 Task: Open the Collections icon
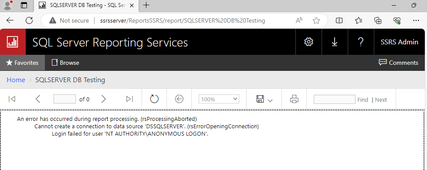coord(378,20)
